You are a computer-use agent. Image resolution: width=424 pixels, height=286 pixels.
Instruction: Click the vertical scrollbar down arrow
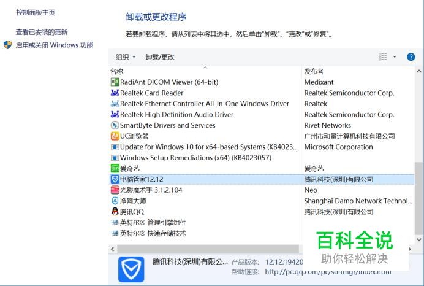[x=419, y=239]
